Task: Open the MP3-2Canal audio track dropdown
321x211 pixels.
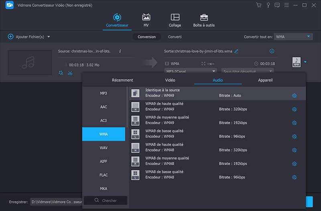Action: click(x=191, y=71)
